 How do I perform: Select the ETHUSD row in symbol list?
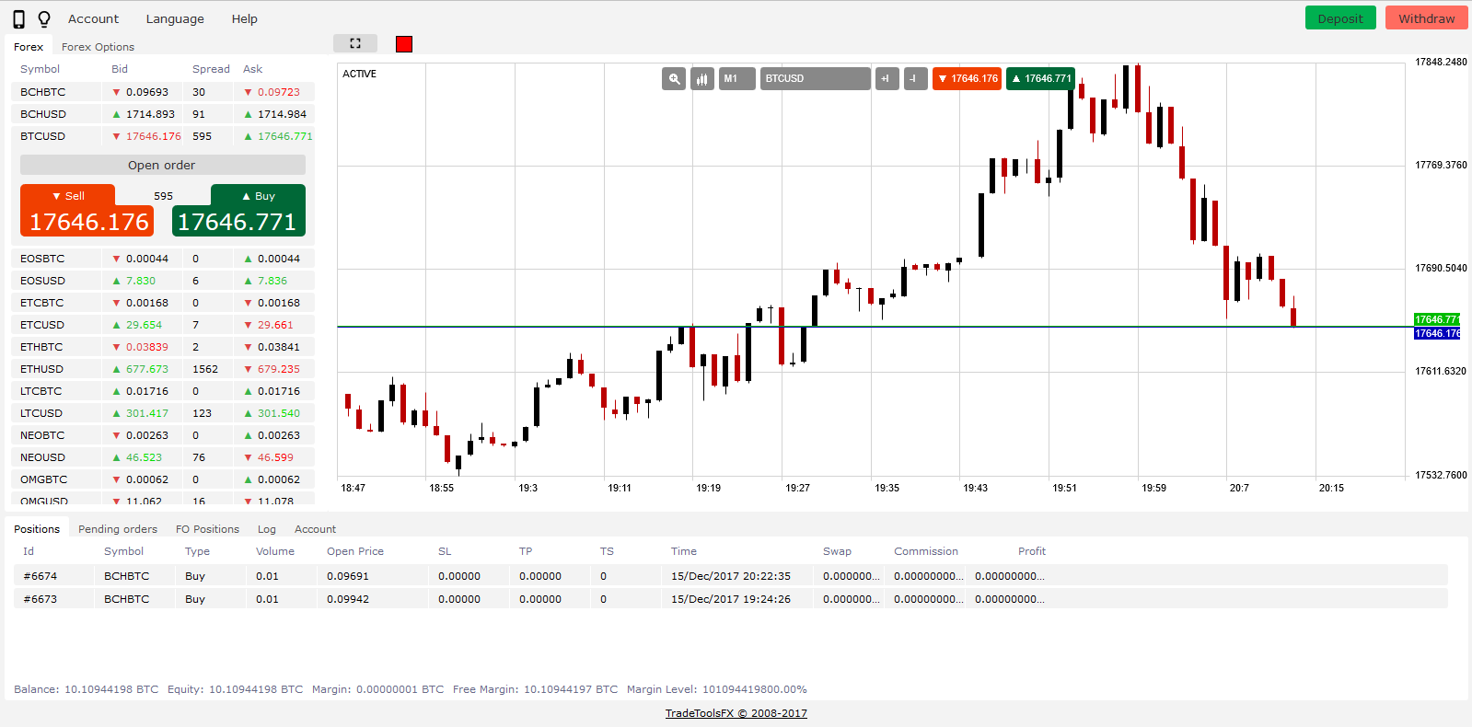[42, 369]
